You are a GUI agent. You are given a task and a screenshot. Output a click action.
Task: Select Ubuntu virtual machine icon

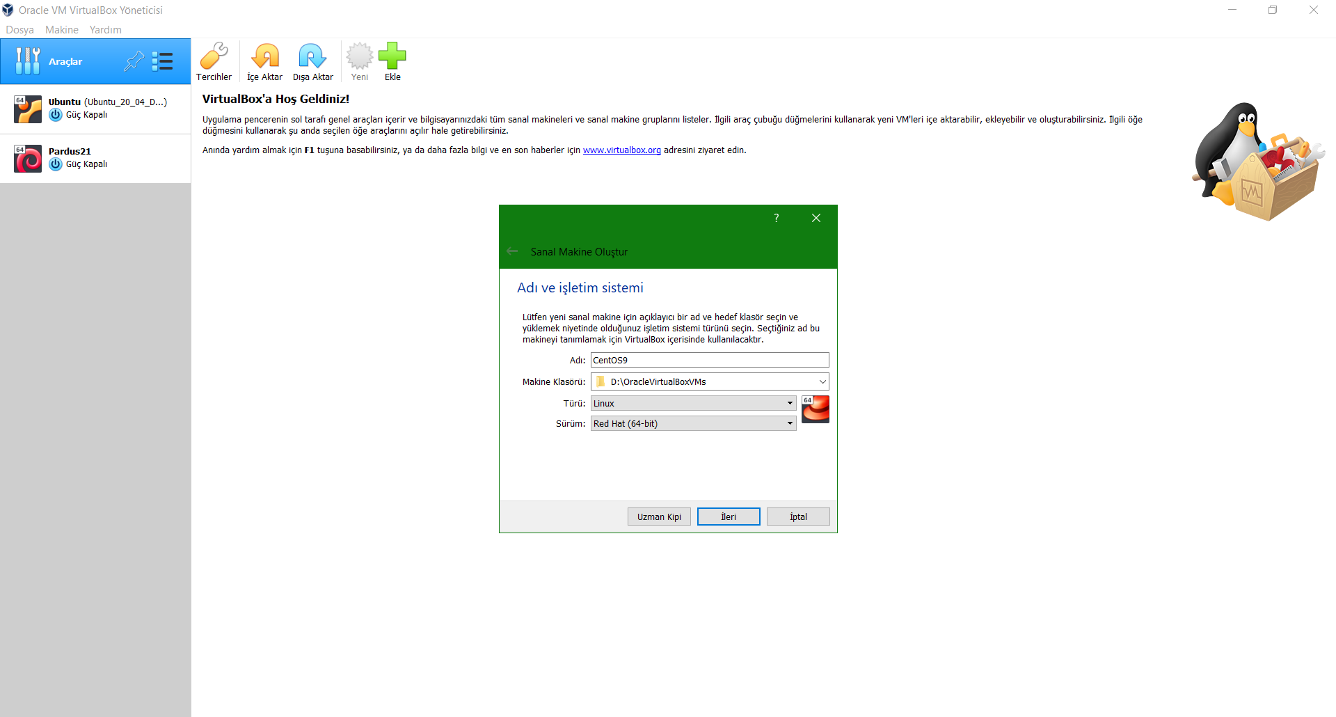tap(28, 109)
